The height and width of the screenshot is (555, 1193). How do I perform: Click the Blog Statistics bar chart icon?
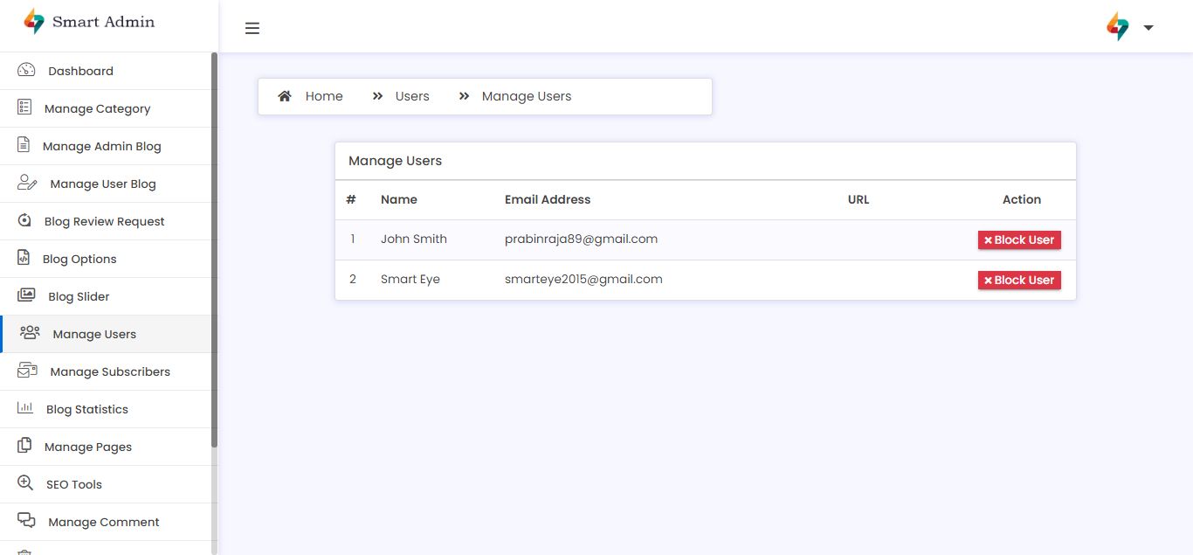[x=25, y=408]
